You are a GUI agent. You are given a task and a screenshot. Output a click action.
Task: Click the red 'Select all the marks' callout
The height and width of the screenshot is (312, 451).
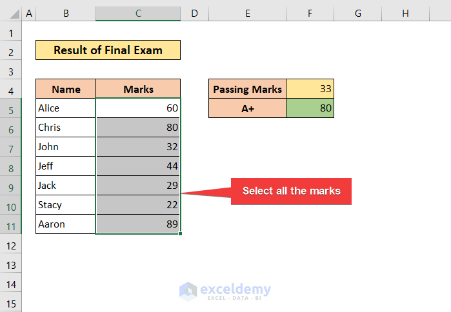[291, 191]
